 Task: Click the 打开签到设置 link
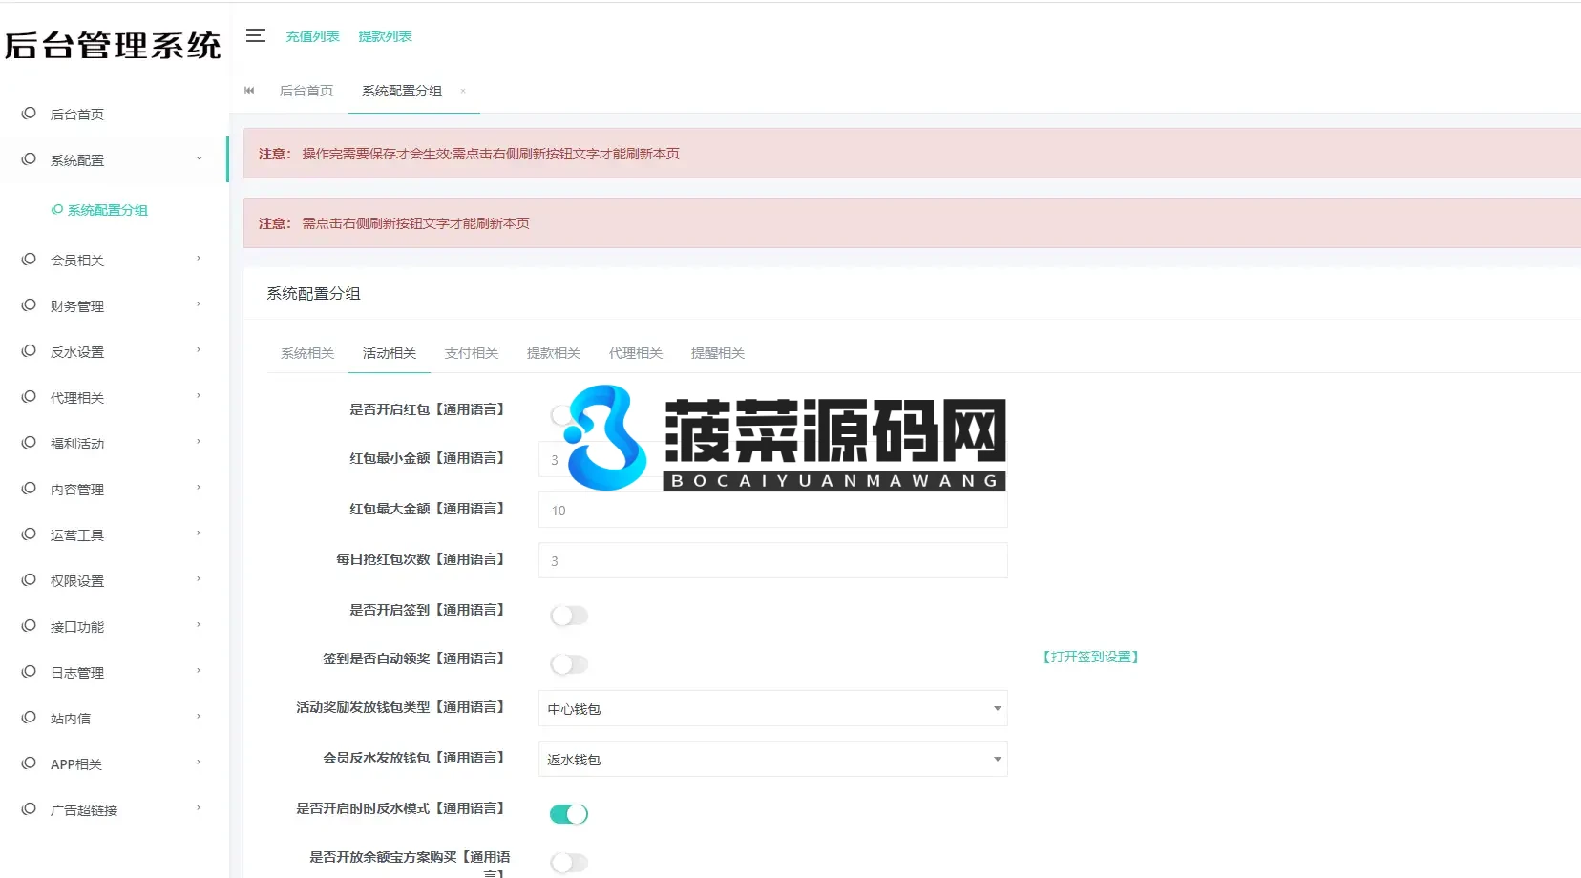(1090, 657)
